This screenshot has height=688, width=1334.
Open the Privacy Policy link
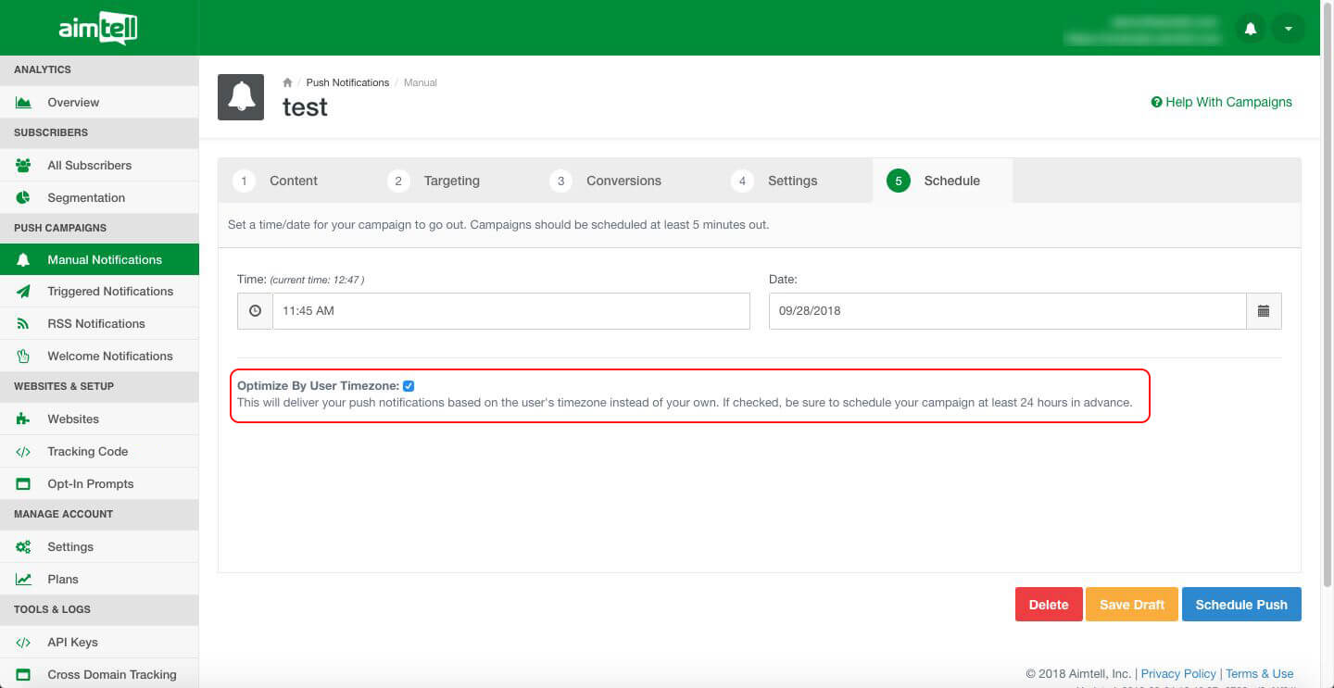[x=1178, y=674]
